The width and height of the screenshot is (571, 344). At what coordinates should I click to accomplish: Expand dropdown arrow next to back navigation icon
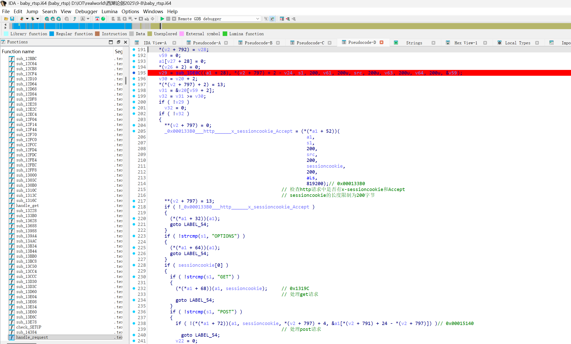point(27,19)
